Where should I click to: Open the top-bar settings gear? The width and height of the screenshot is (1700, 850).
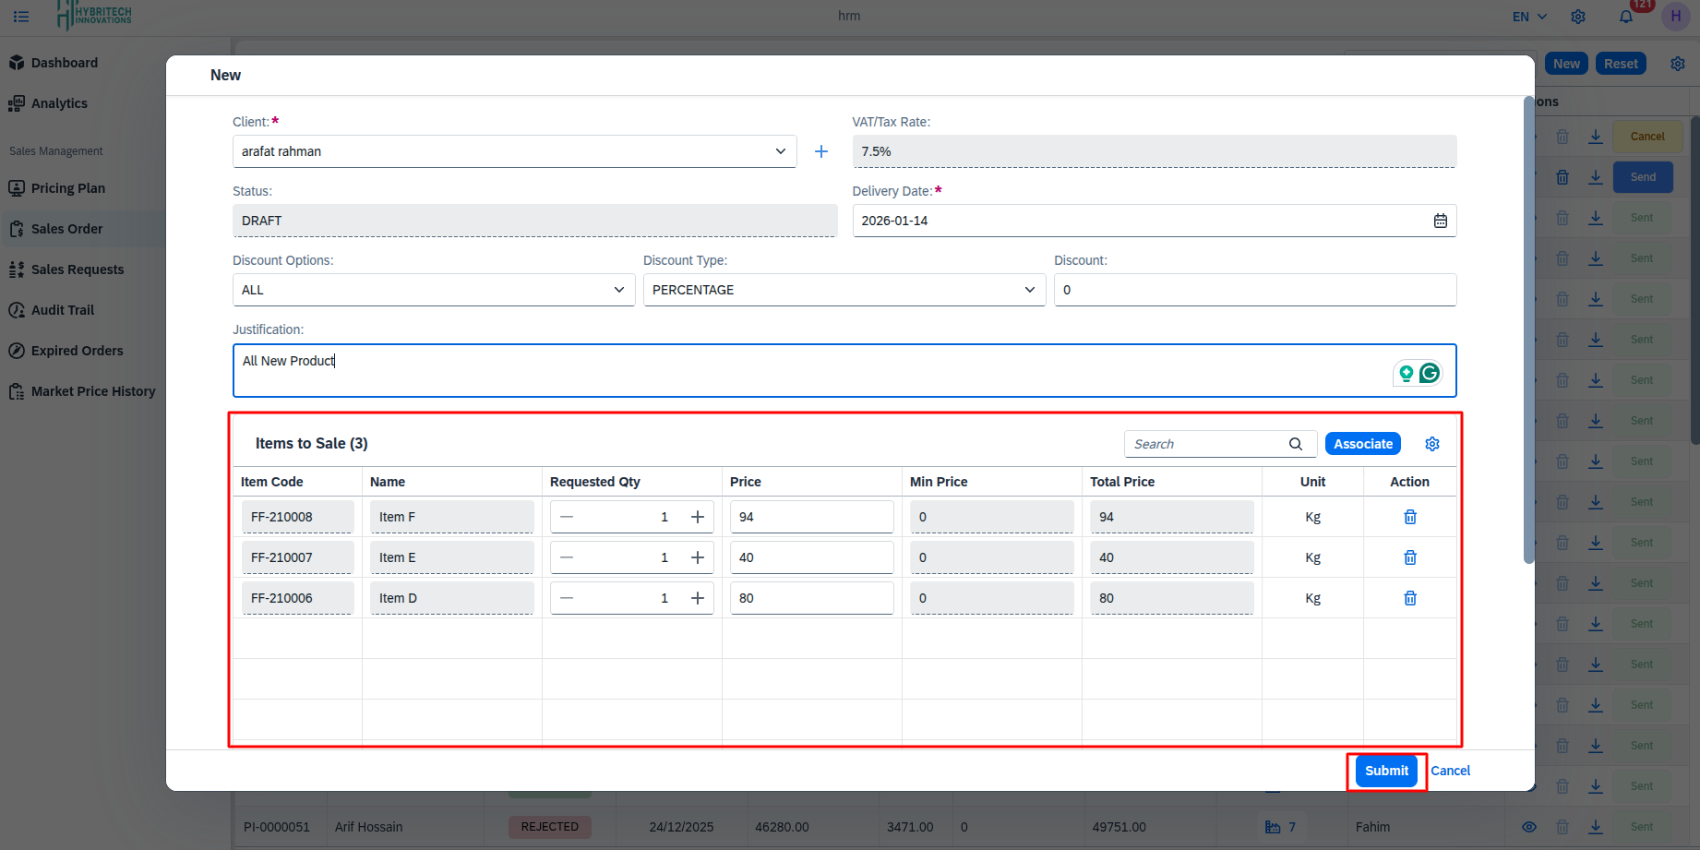click(1577, 16)
